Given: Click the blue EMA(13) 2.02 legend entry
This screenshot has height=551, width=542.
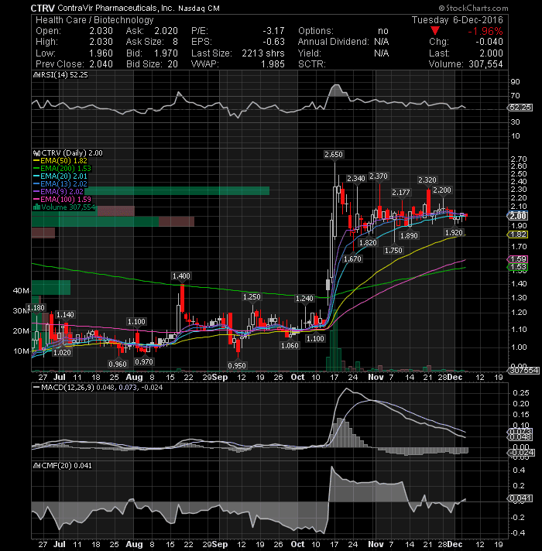Looking at the screenshot, I should (x=60, y=183).
